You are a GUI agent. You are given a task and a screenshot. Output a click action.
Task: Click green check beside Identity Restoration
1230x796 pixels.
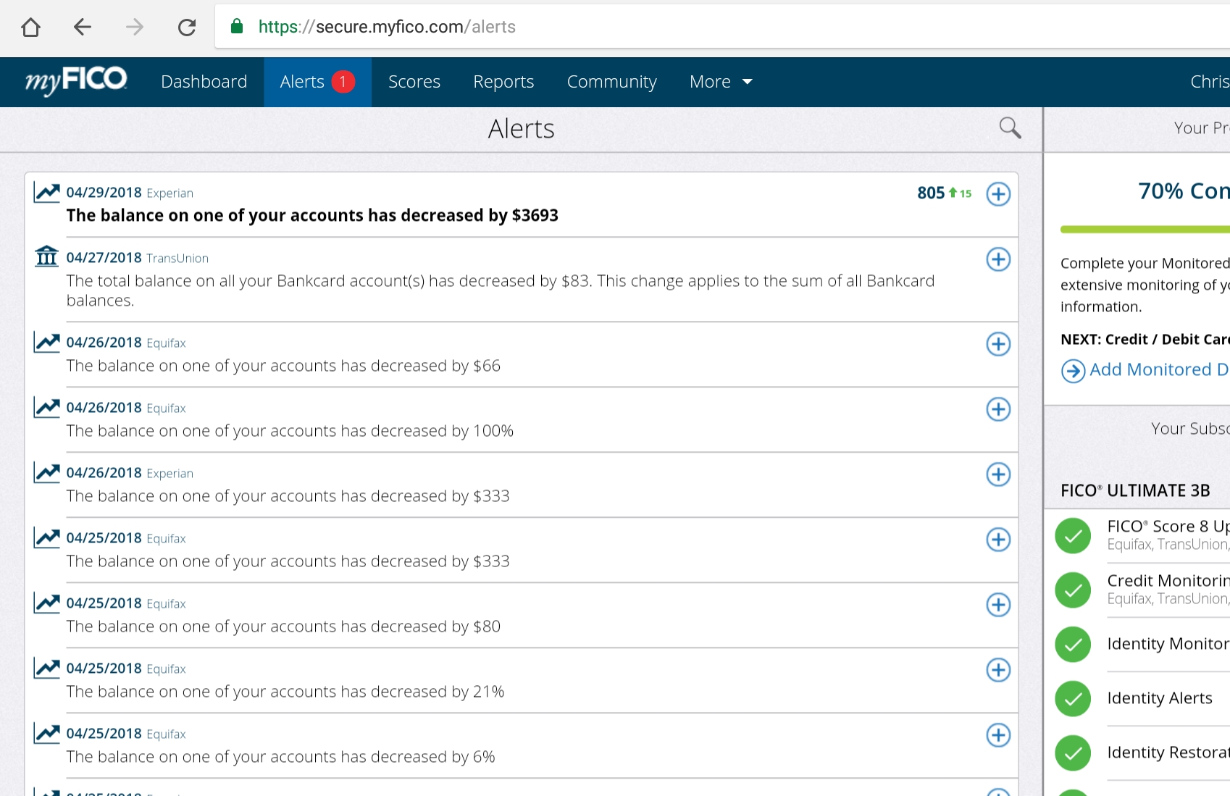click(x=1073, y=753)
